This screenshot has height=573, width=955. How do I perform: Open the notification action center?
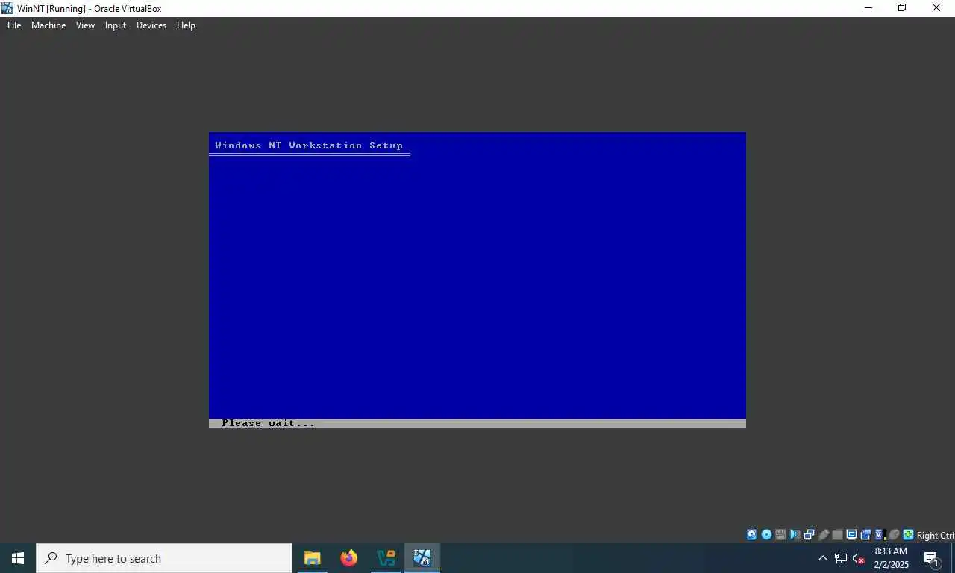932,558
